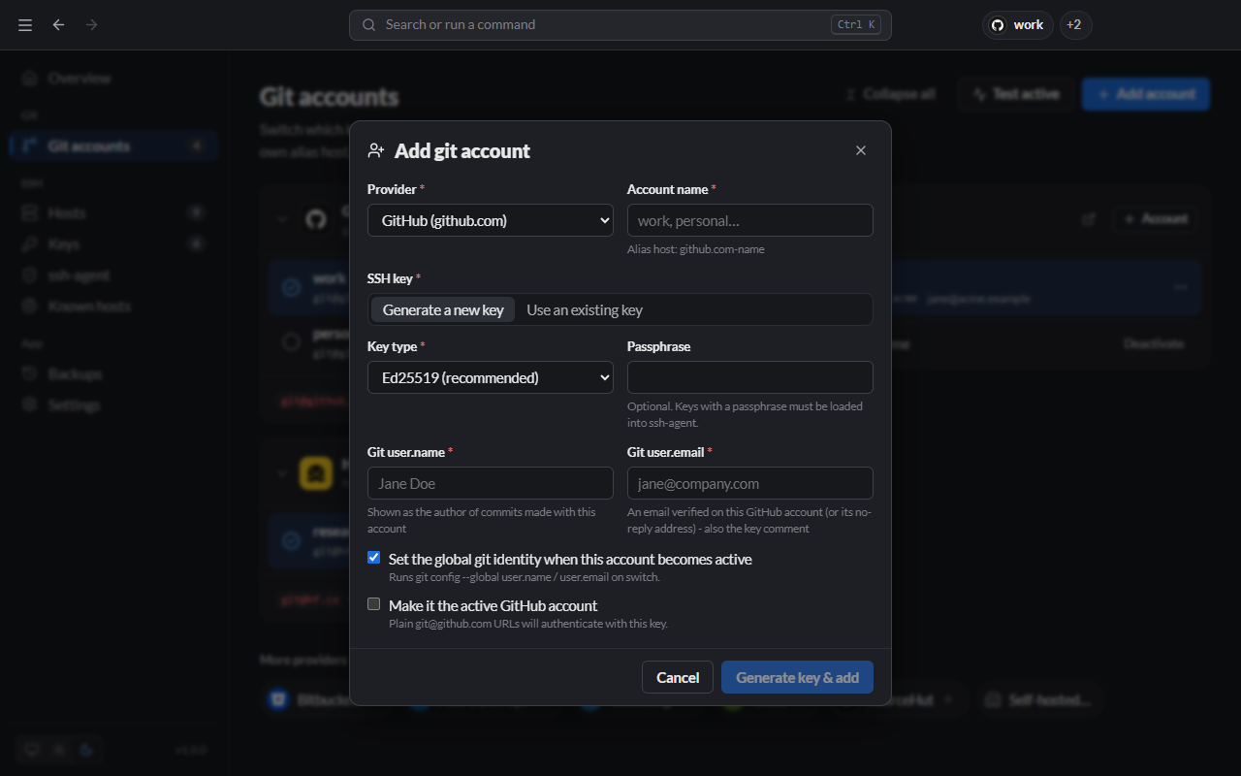Image resolution: width=1241 pixels, height=776 pixels.
Task: Focus the Git user.name field
Action: (491, 483)
